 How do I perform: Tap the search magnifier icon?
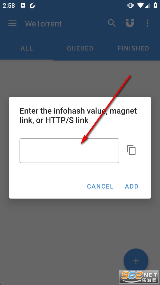pos(112,23)
